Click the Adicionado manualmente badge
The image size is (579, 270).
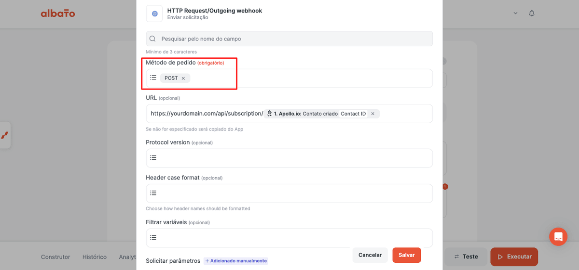tap(236, 261)
